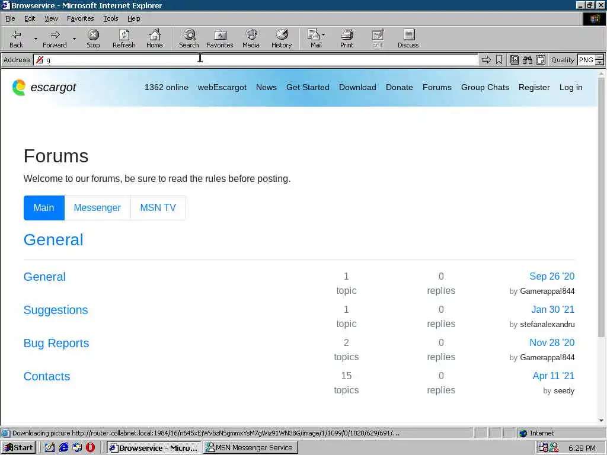Image resolution: width=607 pixels, height=455 pixels.
Task: Click the page vertical scrollbar
Action: (601, 207)
